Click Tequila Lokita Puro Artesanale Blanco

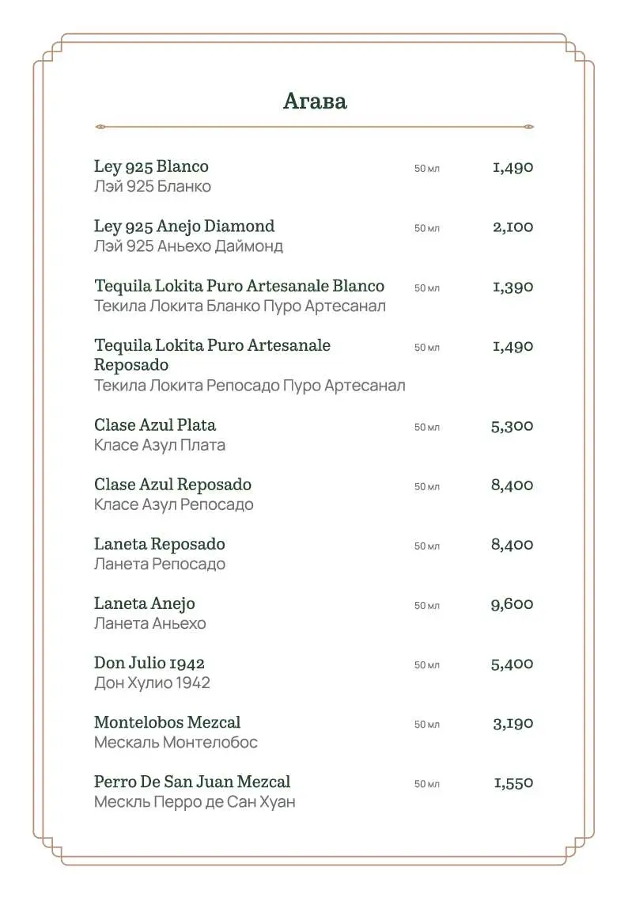239,286
